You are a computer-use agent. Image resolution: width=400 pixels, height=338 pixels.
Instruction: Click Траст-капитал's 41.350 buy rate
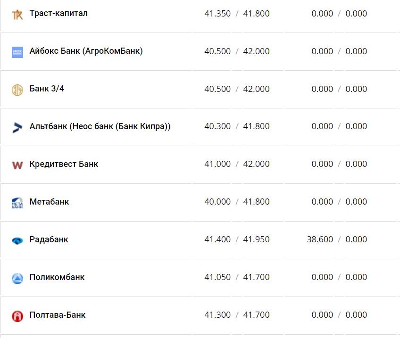(217, 14)
